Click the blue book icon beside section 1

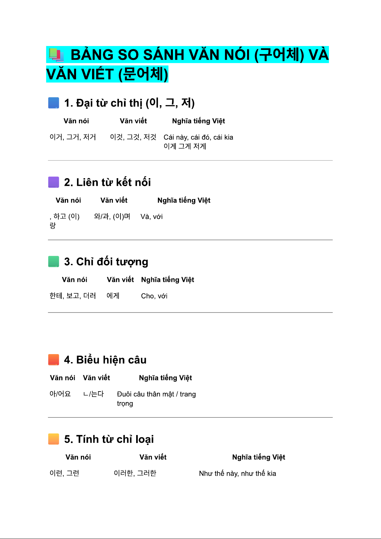point(54,103)
